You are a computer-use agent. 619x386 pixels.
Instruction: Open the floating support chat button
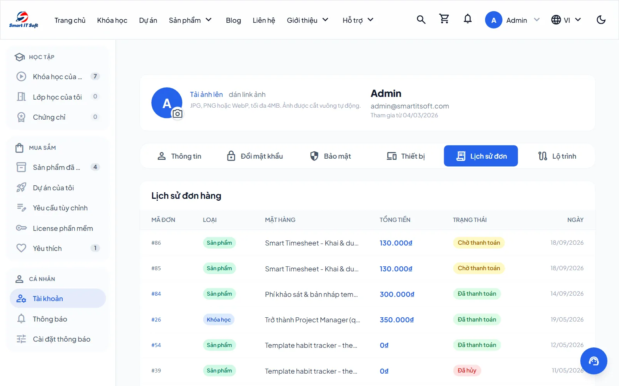coord(593,361)
